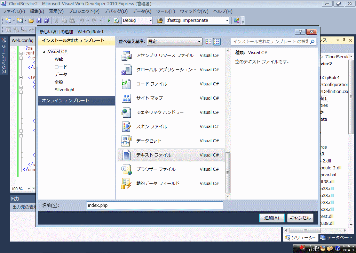The width and height of the screenshot is (356, 253).
Task: Select the ジェネリック ハンドラー template icon
Action: point(126,112)
